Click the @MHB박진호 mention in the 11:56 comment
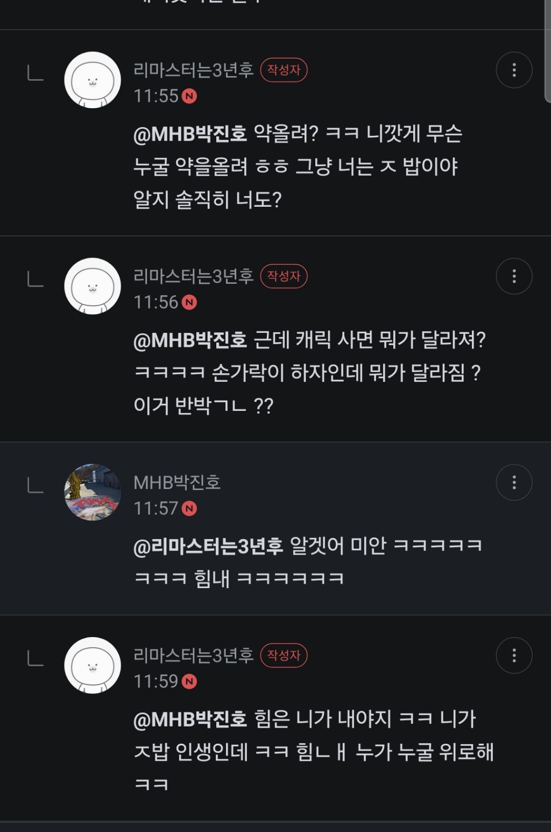This screenshot has width=551, height=832. coord(190,340)
